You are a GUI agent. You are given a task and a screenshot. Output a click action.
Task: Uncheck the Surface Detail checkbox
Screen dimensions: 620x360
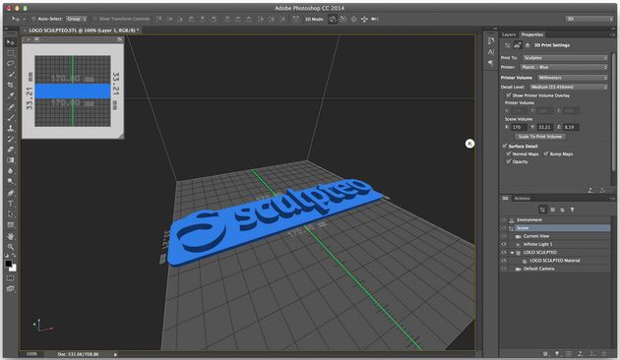[505, 146]
